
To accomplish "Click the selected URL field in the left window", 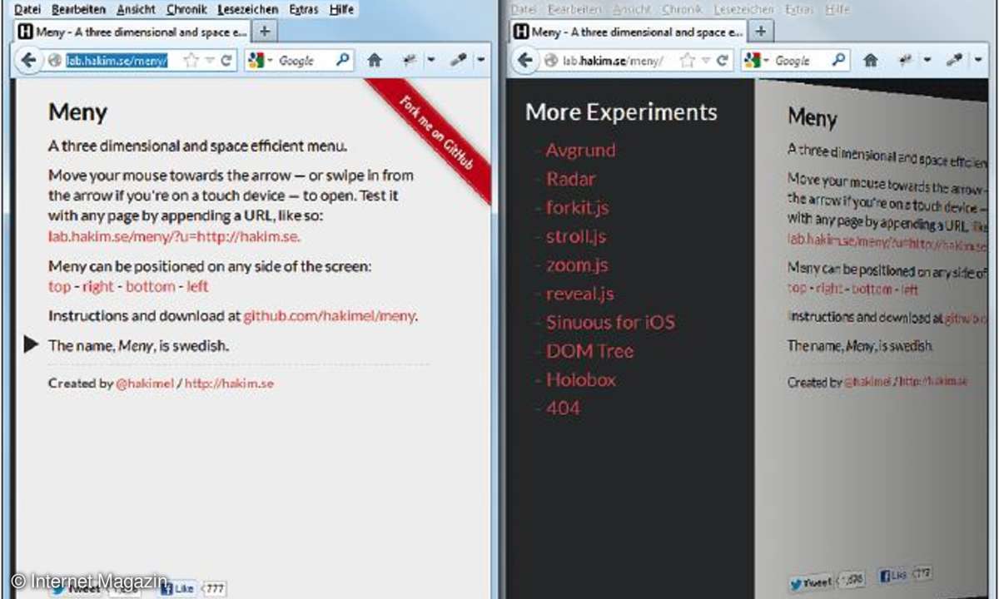I will click(117, 61).
